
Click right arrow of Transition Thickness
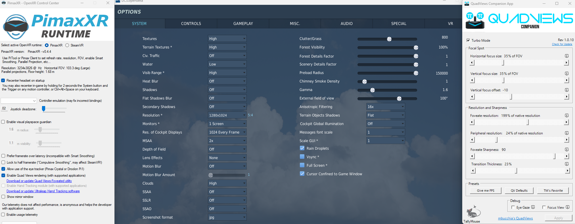coord(567,171)
